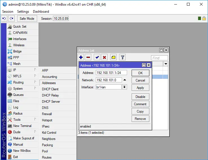The width and height of the screenshot is (208, 160).
Task: Click the Redo arrow icon
Action: (11, 18)
